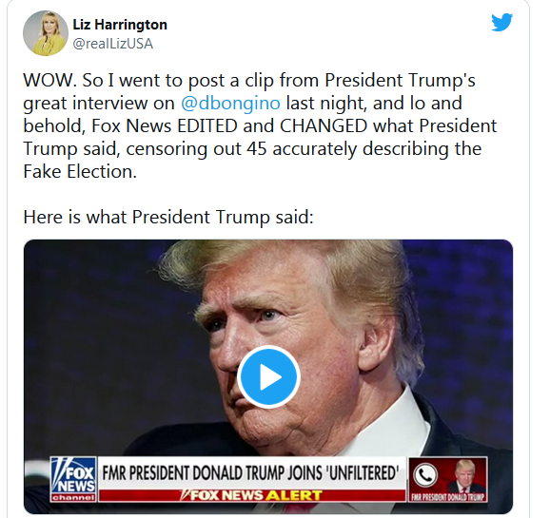Screen dimensions: 550x518
Task: Open Liz Harrington's profile avatar
Action: click(x=46, y=33)
